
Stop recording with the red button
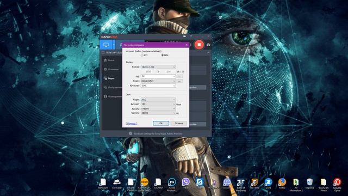(x=199, y=45)
